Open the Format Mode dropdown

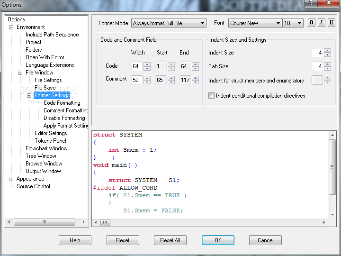point(169,23)
